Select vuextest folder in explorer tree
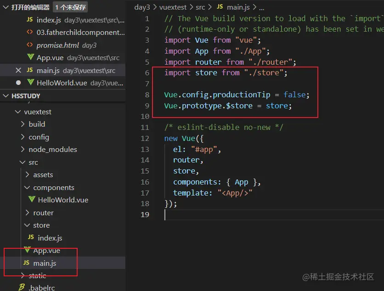Viewport: 384px width, 291px height. coord(38,112)
